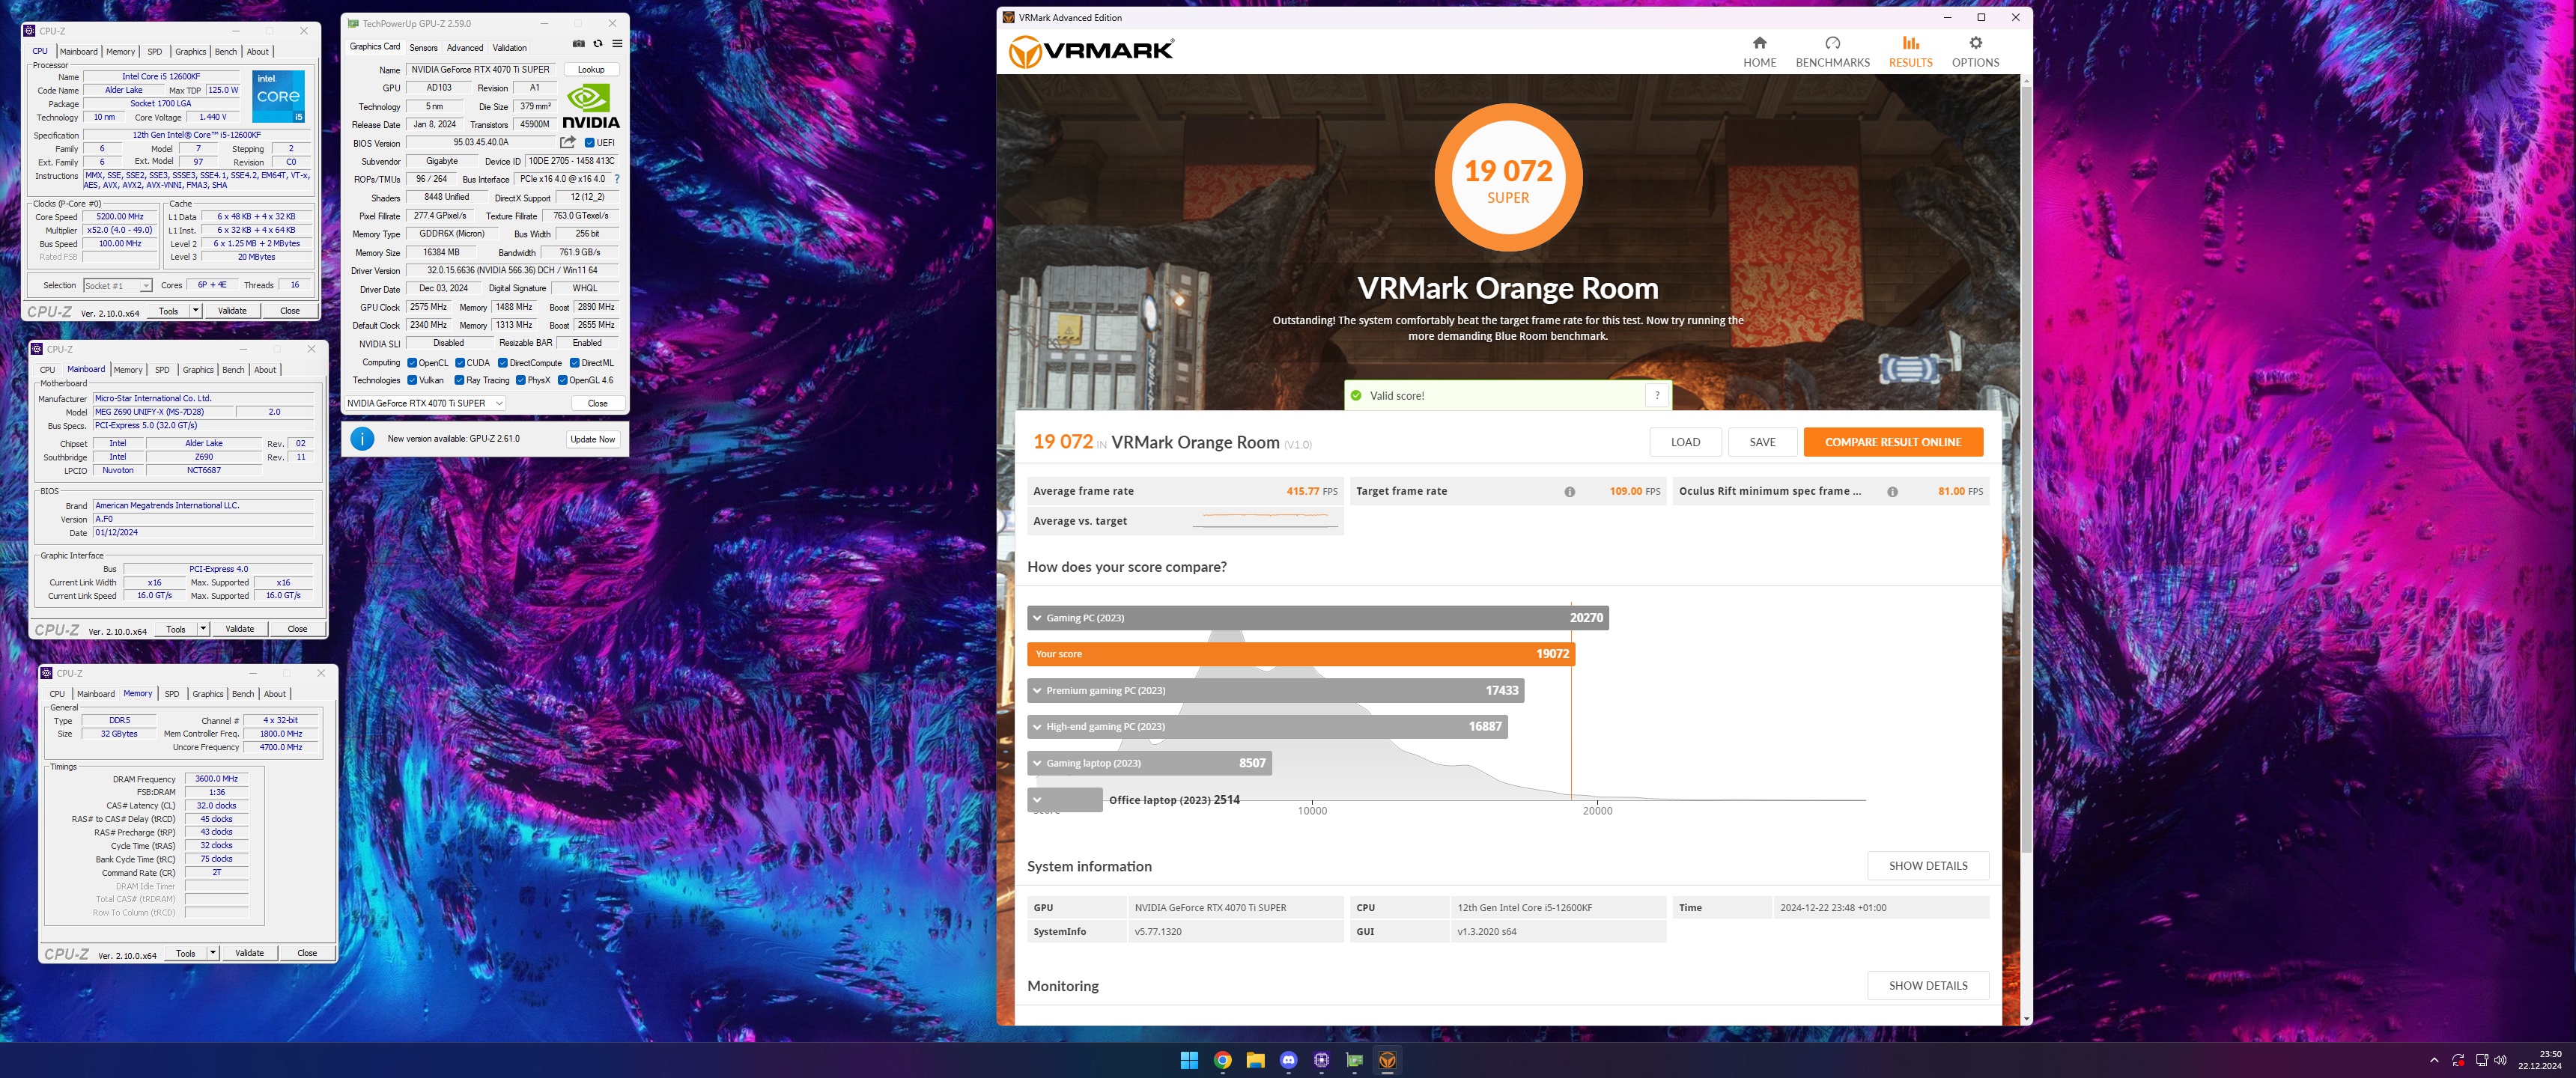The height and width of the screenshot is (1078, 2576).
Task: Toggle the PhysX checkbox in GPU-Z
Action: [x=521, y=380]
